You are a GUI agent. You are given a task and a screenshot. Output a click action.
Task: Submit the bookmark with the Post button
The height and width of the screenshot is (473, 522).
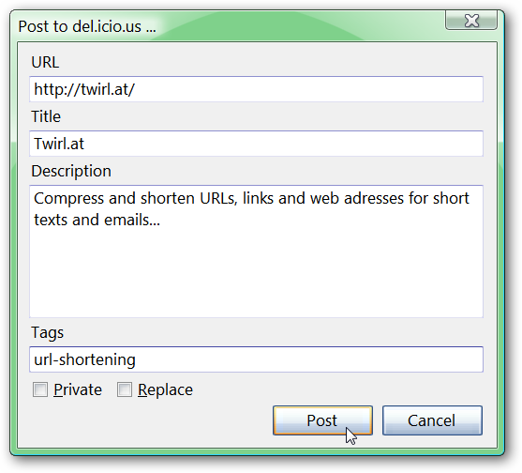pyautogui.click(x=322, y=420)
